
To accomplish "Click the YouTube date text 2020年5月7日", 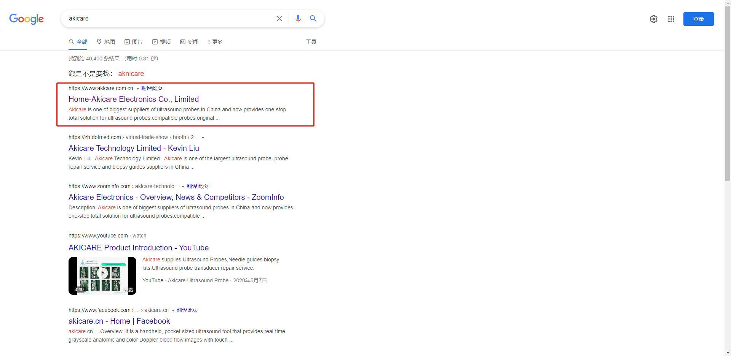I will (x=250, y=280).
